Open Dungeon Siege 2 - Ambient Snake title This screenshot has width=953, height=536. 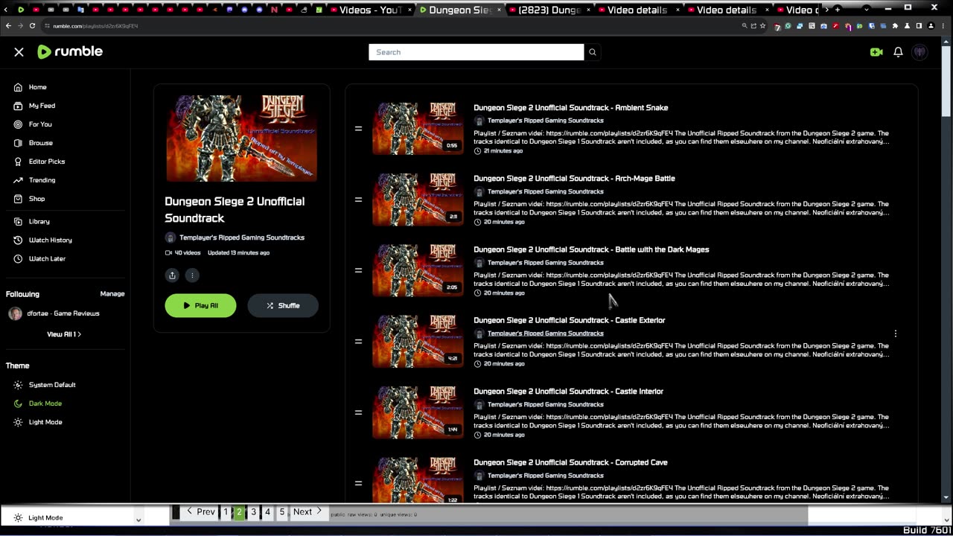[x=570, y=108]
